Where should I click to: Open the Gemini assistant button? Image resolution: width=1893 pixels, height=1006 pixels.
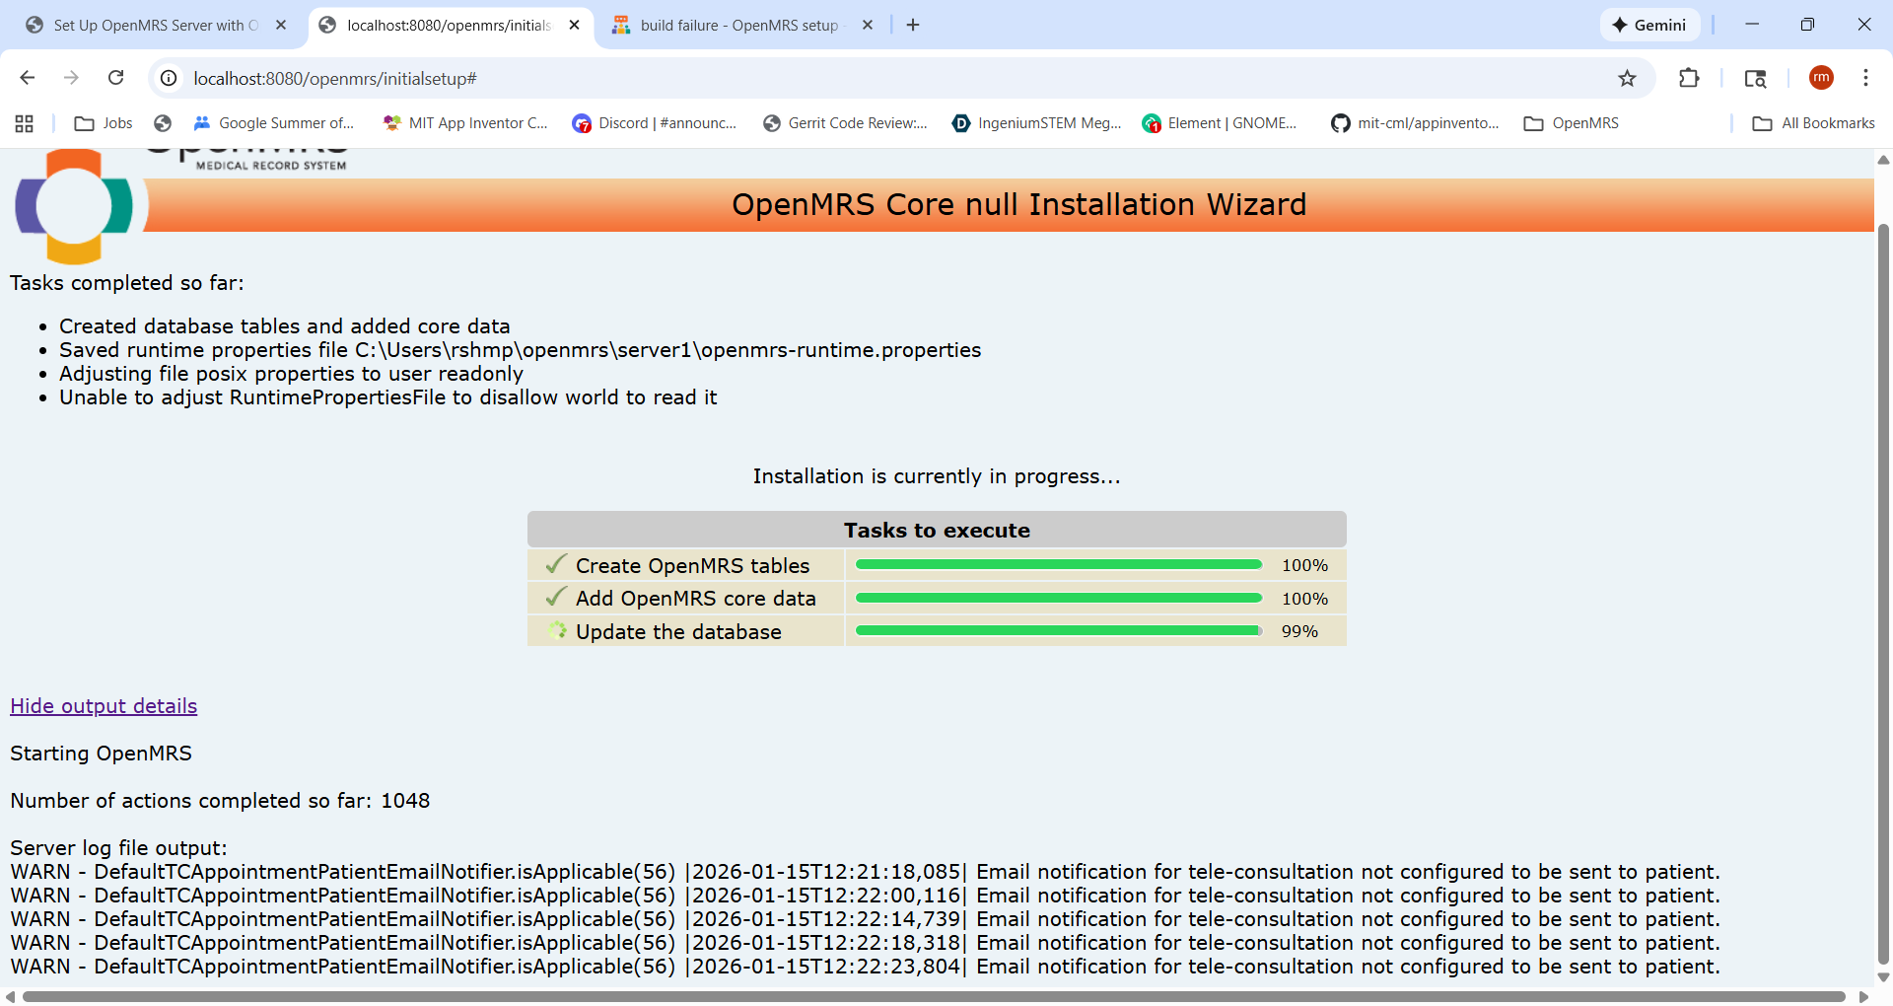(x=1649, y=25)
